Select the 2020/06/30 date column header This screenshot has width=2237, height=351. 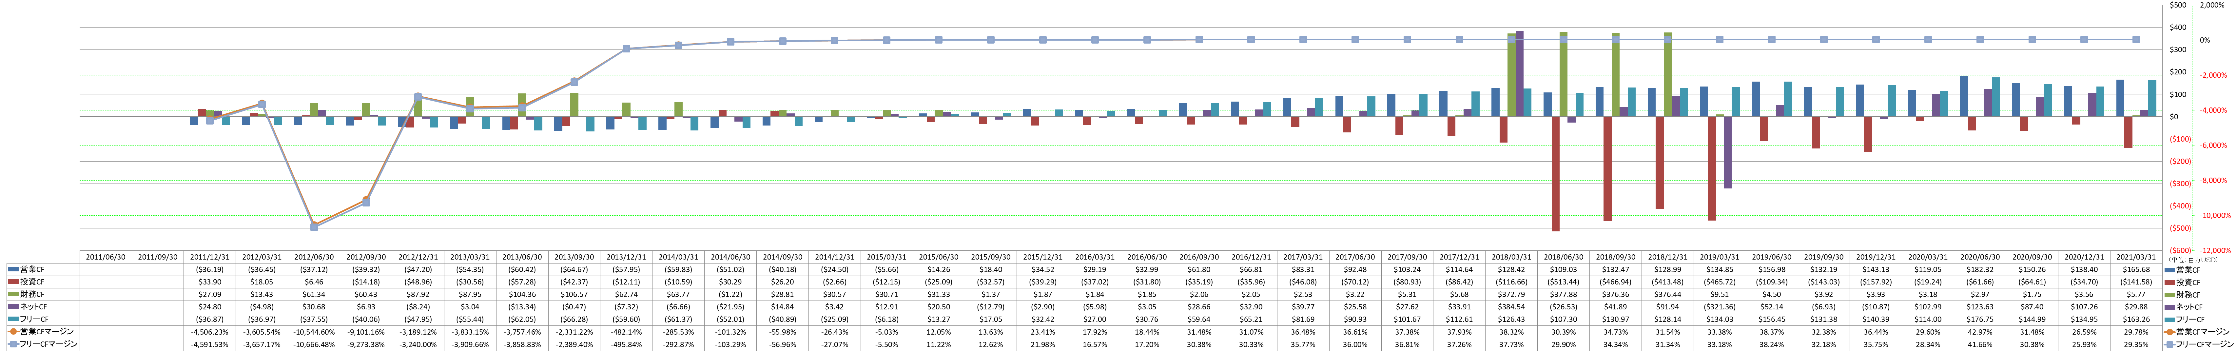[1980, 257]
